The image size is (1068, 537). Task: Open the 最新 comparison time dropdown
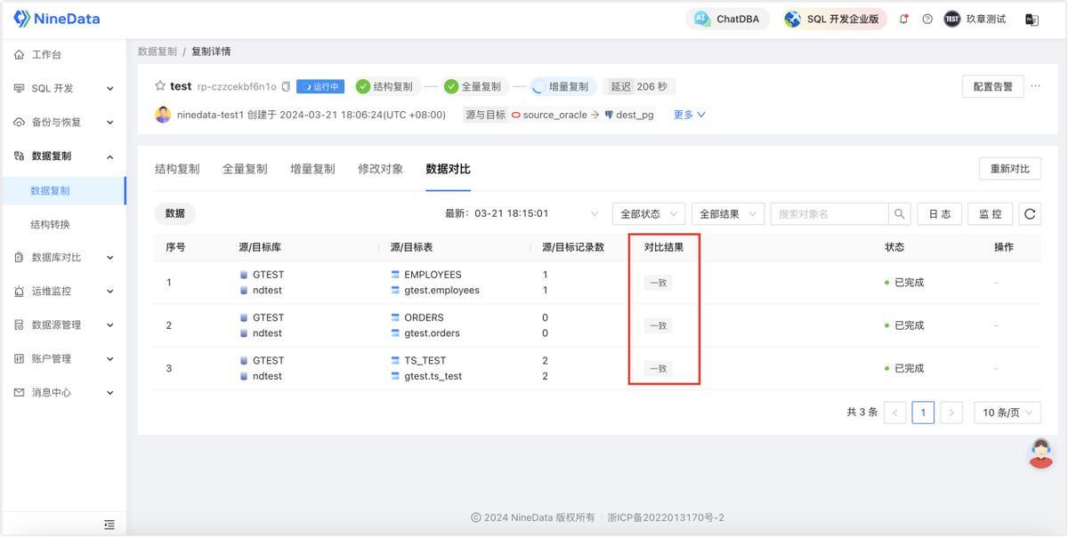point(523,213)
